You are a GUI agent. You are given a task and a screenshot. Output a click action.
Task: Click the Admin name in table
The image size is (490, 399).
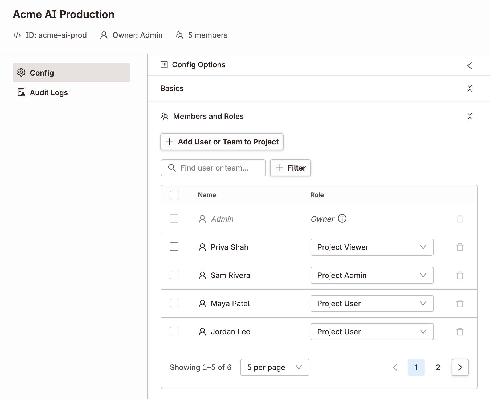click(x=222, y=219)
